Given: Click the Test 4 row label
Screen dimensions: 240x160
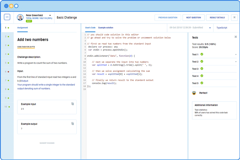Looking at the screenshot, I should click(195, 76).
